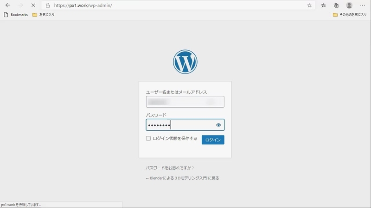Screen dimensions: 371x208
Task: Open the browser profile avatar
Action: click(349, 5)
